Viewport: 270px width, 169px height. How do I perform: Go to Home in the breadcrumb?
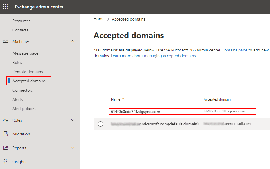pos(99,19)
